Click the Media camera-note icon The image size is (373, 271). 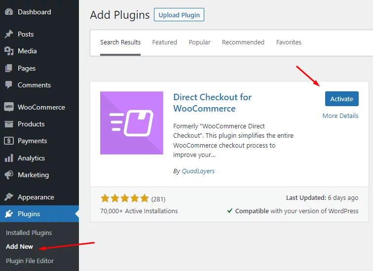pos(9,51)
